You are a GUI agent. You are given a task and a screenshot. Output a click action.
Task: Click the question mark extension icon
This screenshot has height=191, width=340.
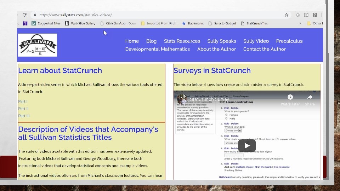pyautogui.click(x=314, y=15)
